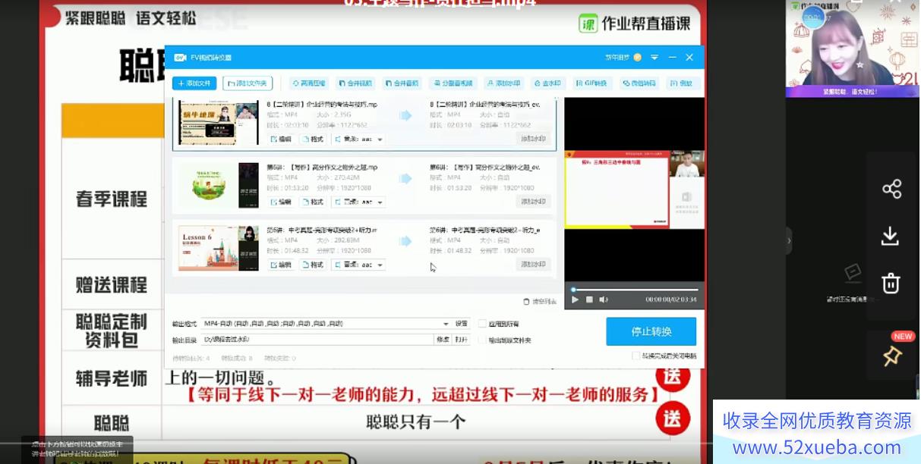Click the download icon in right sidebar

pyautogui.click(x=890, y=237)
